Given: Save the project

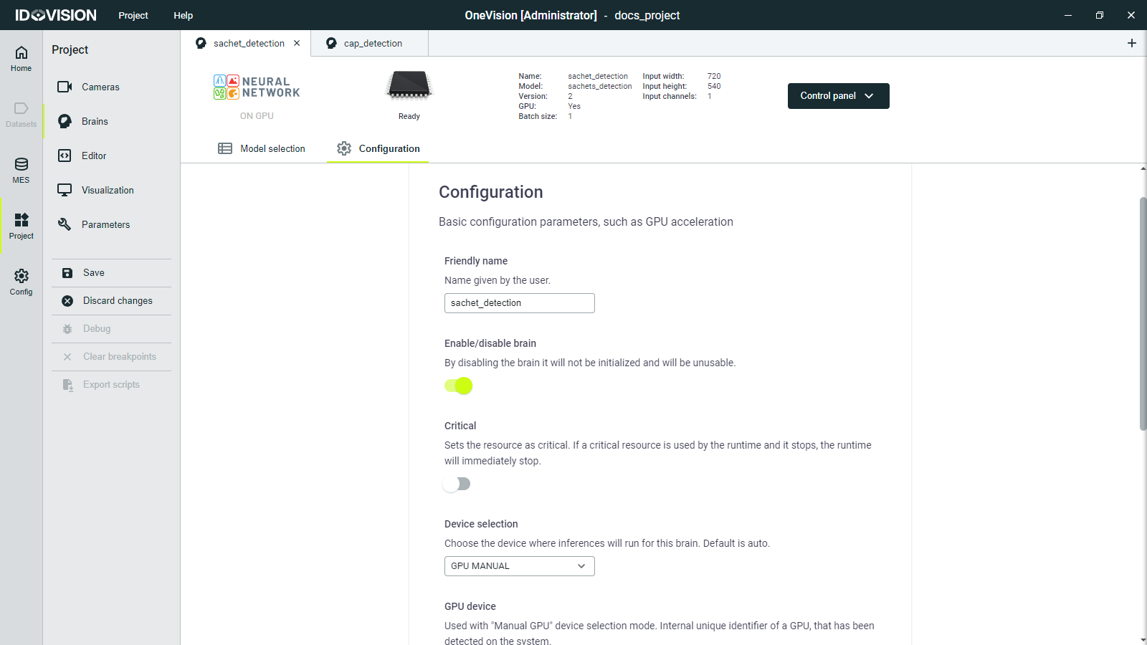Looking at the screenshot, I should pyautogui.click(x=93, y=273).
